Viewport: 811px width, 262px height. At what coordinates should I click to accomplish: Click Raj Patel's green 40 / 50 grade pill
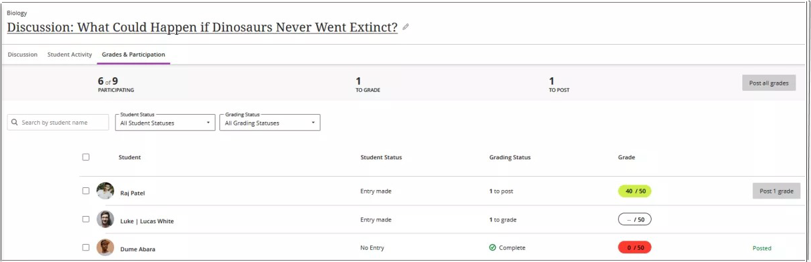point(635,191)
